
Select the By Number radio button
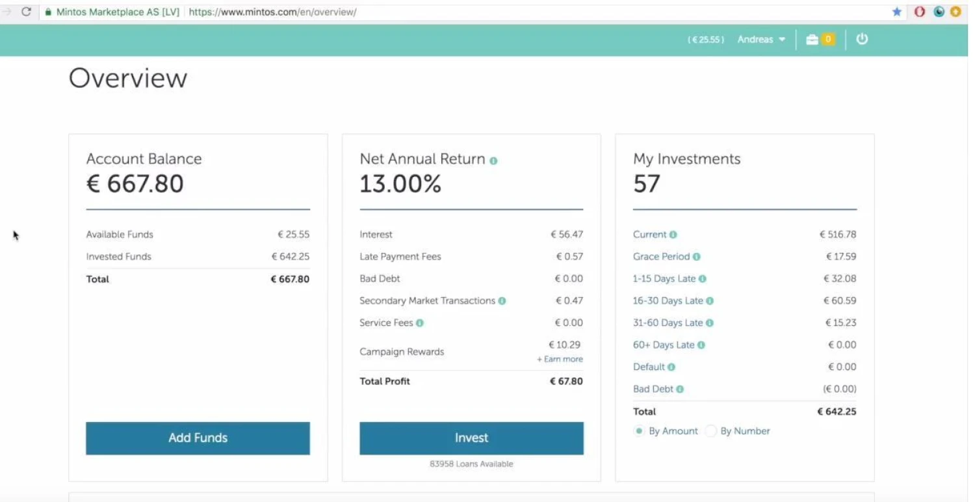point(710,431)
